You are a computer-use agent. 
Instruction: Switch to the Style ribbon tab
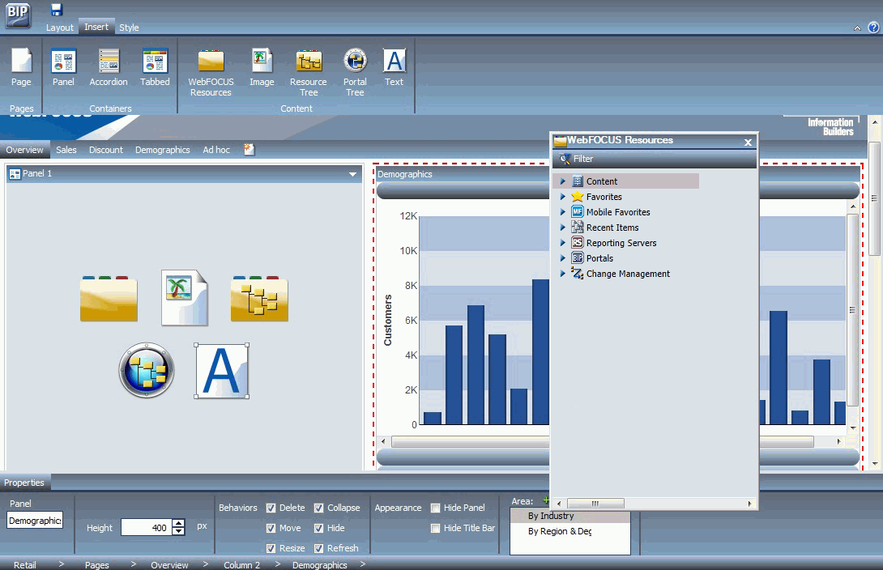click(x=129, y=28)
